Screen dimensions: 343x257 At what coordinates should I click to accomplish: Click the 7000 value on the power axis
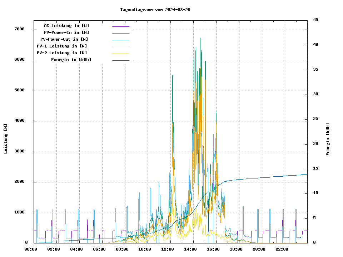click(x=19, y=29)
